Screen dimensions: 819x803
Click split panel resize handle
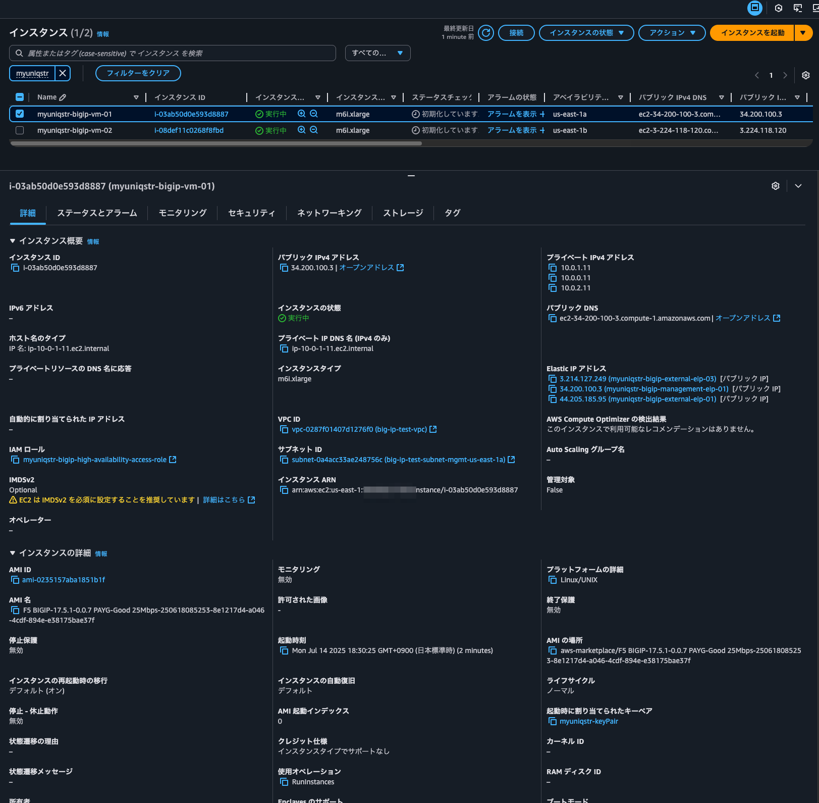click(411, 176)
